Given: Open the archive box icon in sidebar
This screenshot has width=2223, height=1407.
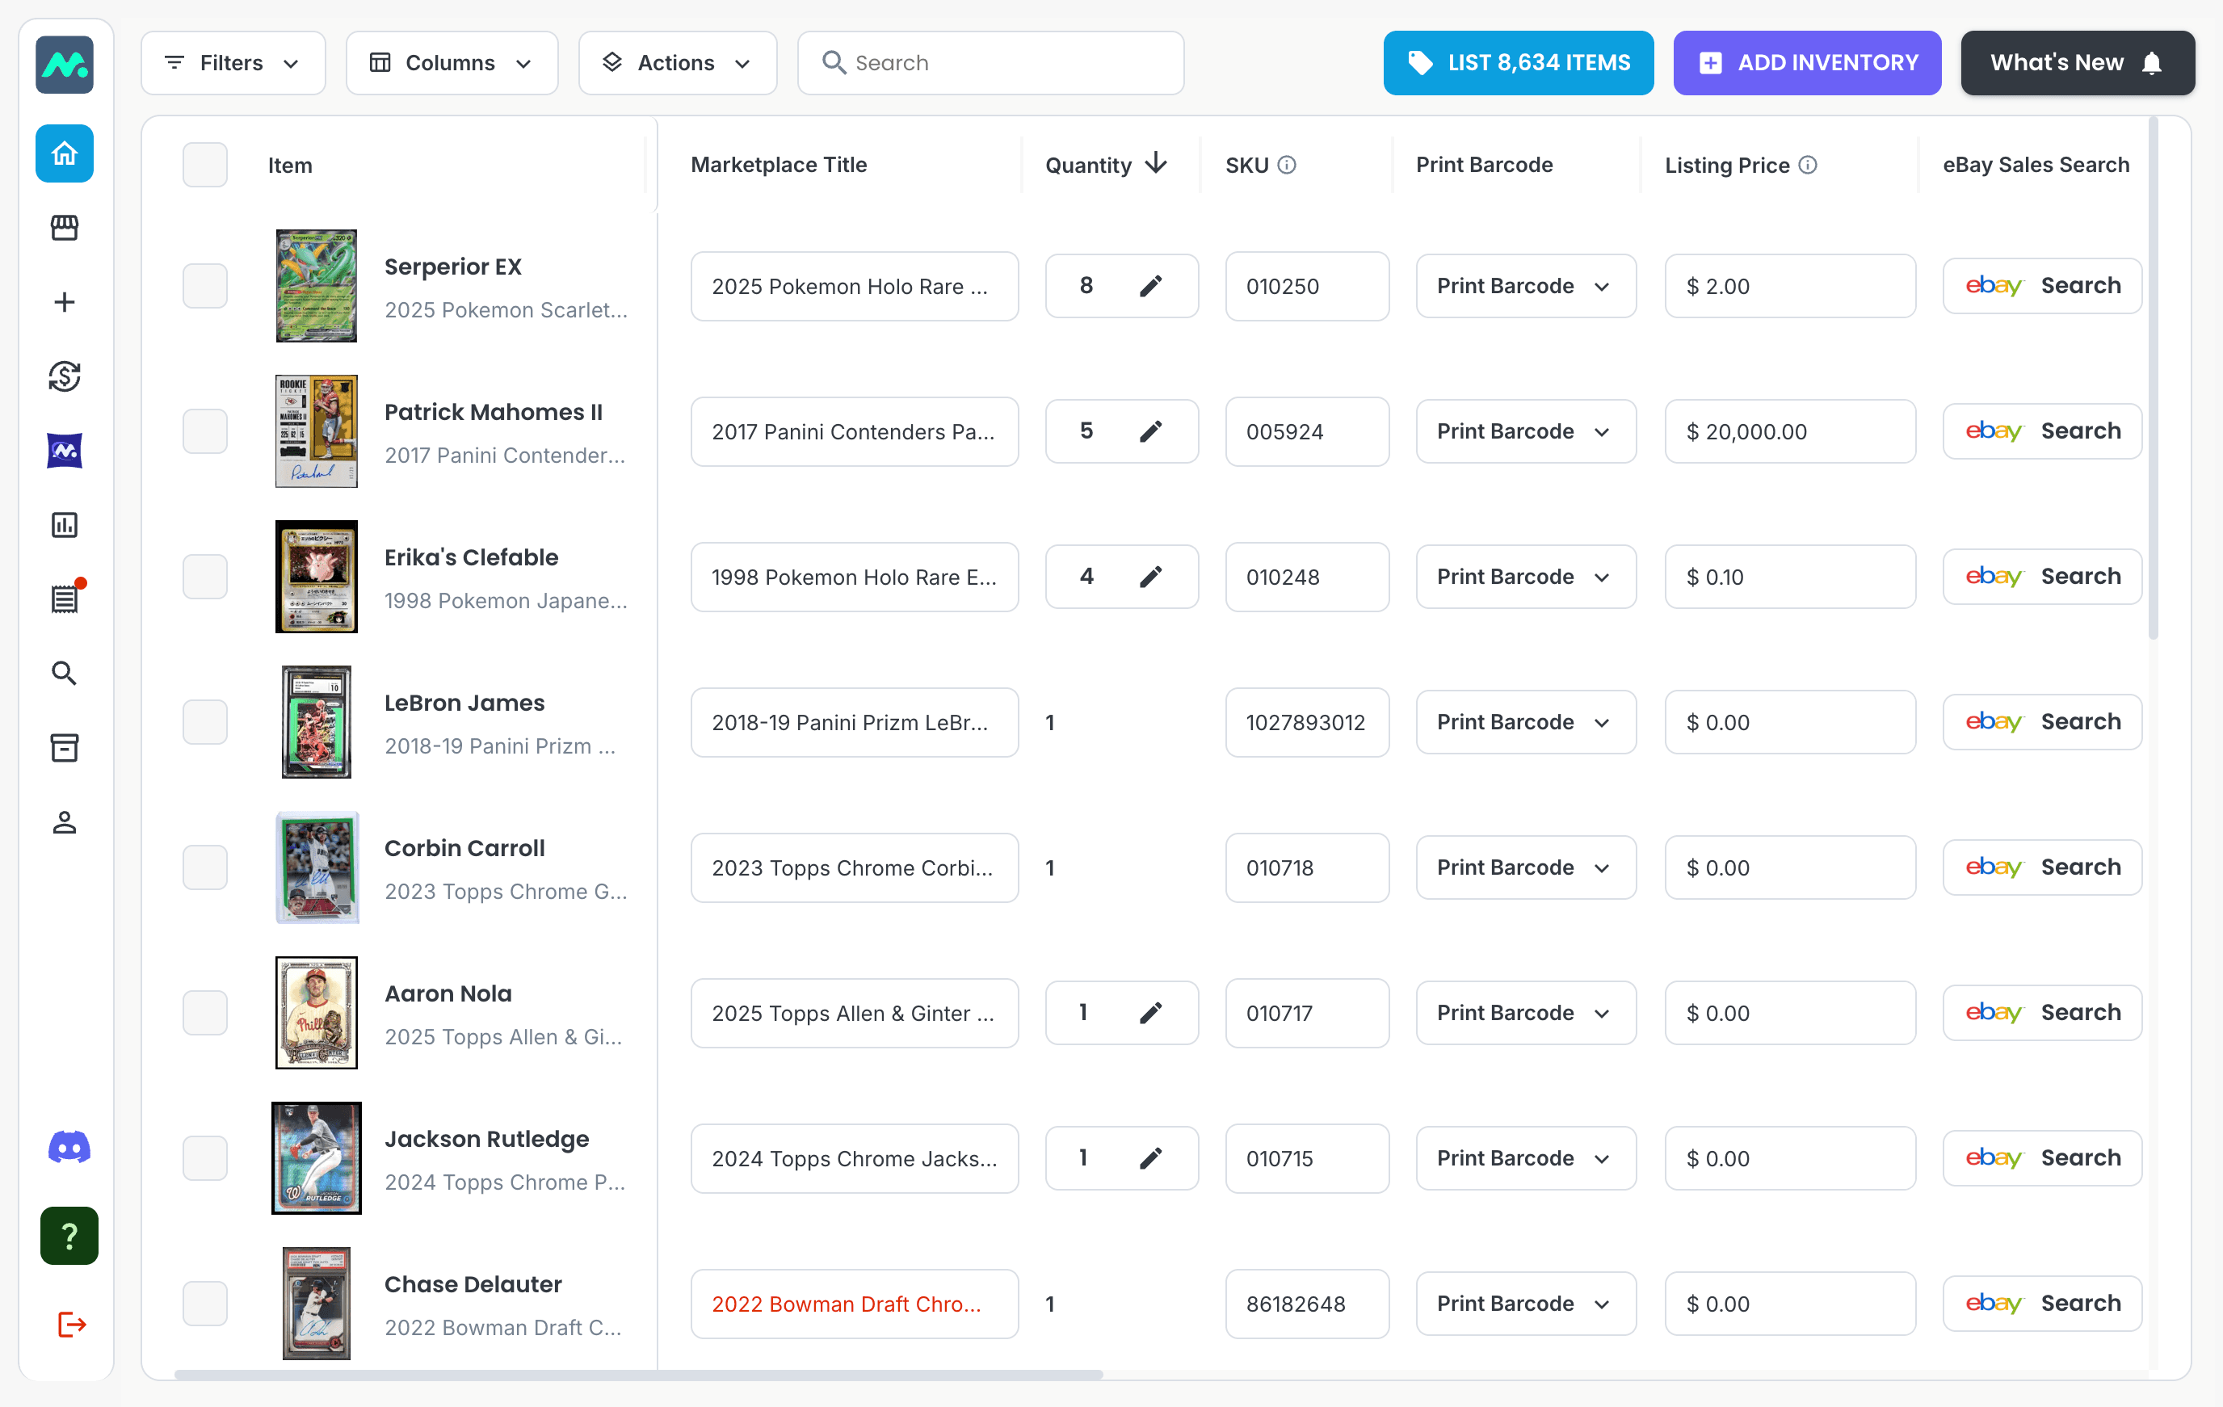Looking at the screenshot, I should coord(65,748).
